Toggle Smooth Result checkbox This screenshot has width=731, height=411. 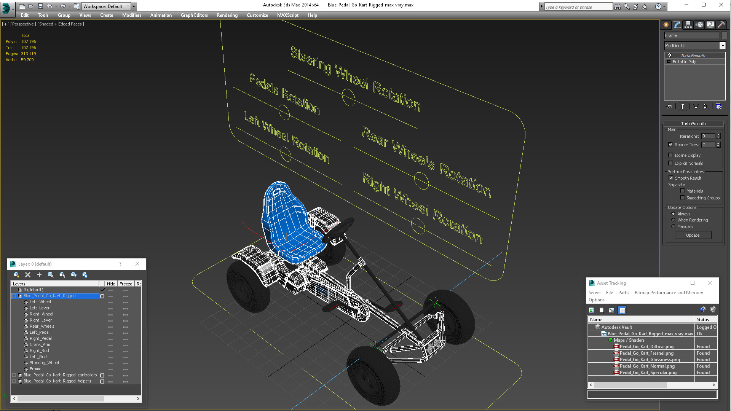(x=671, y=178)
